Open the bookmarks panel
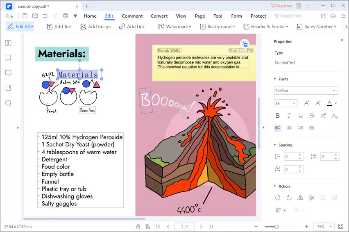The height and width of the screenshot is (232, 349). pos(8,58)
